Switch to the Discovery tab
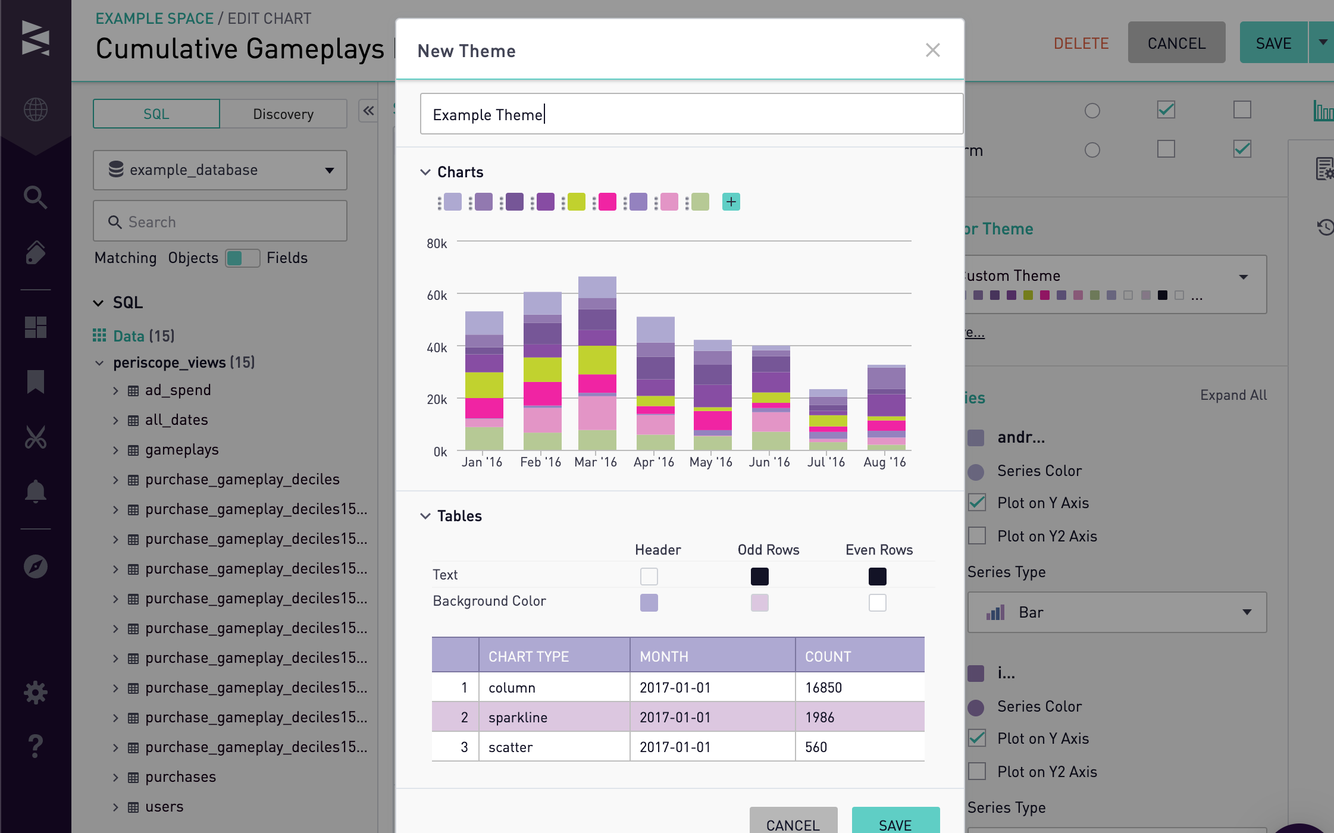The image size is (1334, 833). 283,114
